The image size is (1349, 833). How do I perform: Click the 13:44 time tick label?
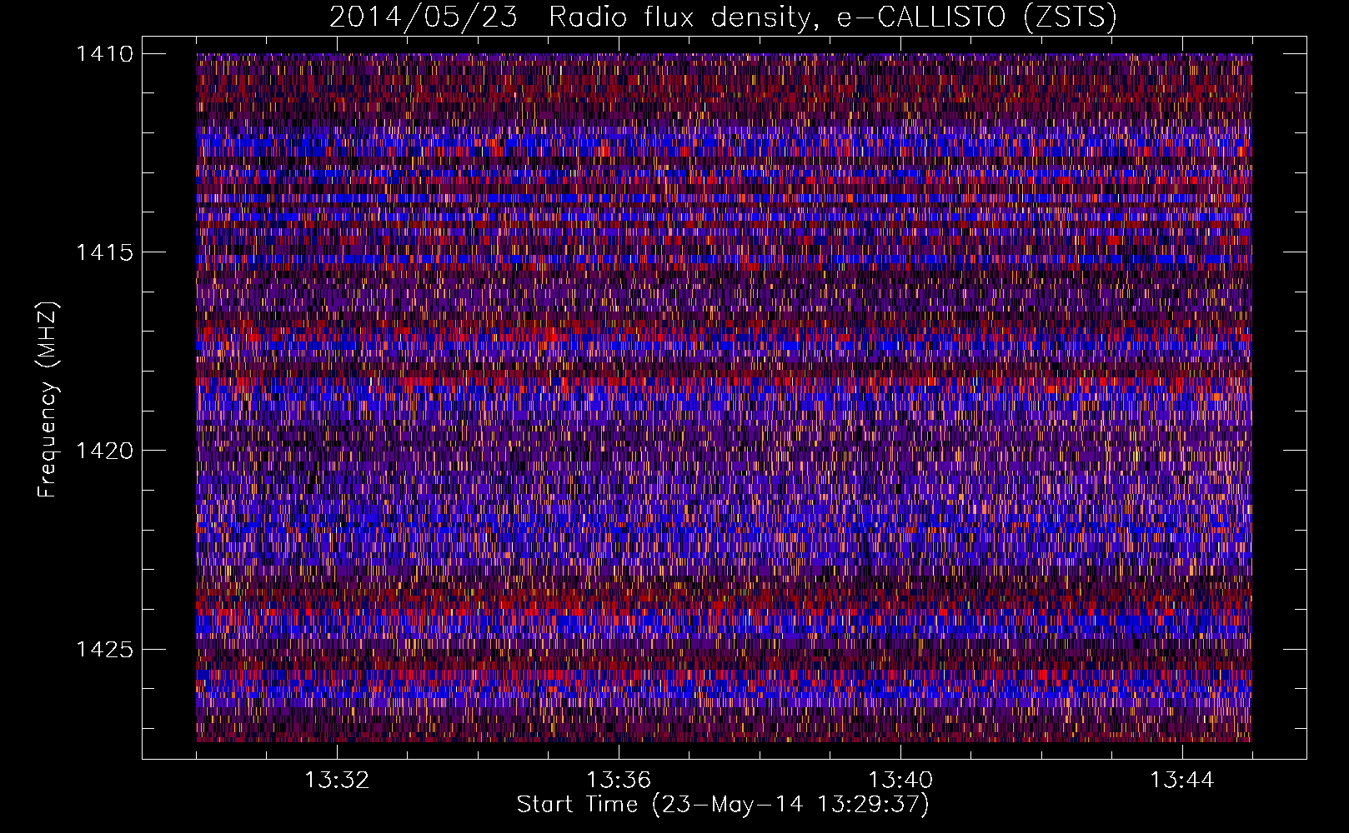click(x=1182, y=781)
